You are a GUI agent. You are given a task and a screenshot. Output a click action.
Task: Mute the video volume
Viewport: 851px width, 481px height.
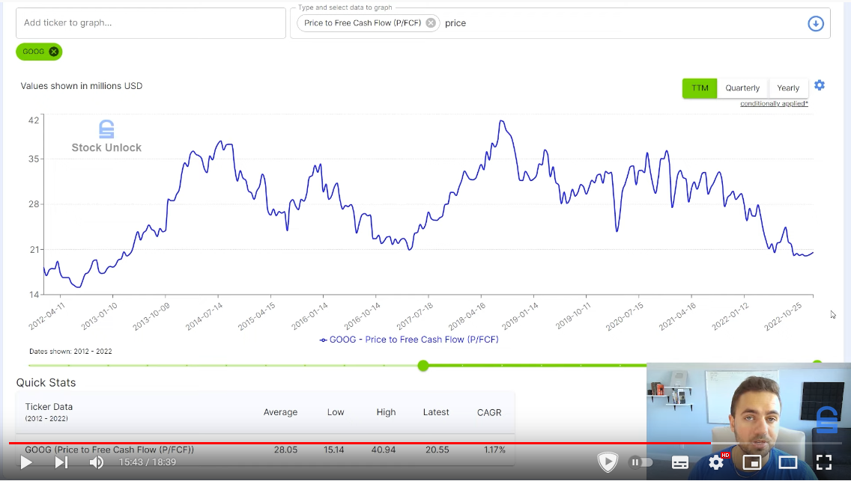(96, 462)
